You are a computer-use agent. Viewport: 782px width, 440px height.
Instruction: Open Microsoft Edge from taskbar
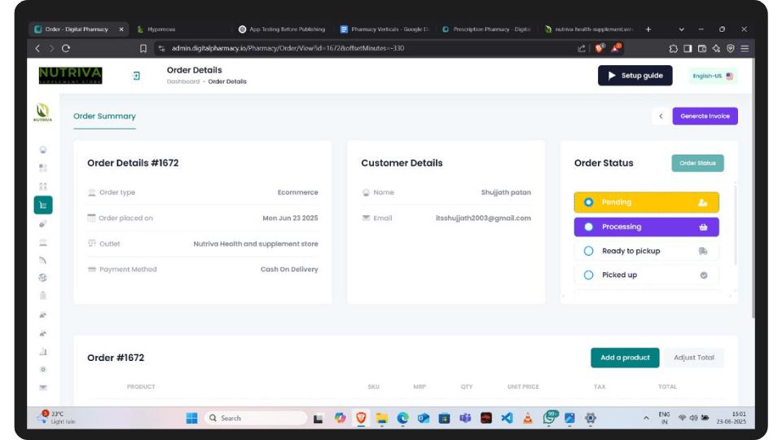403,418
